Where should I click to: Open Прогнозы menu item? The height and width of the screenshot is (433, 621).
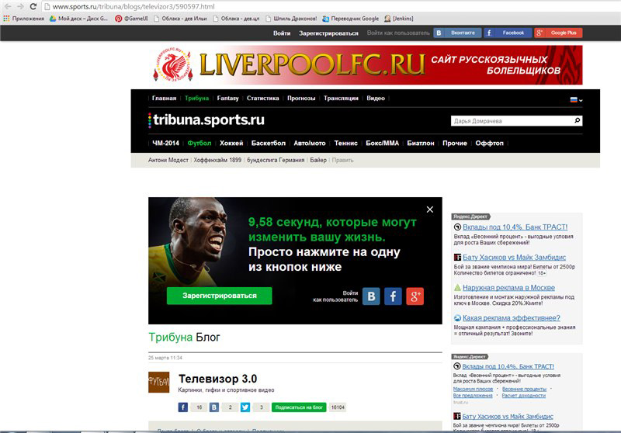tap(301, 98)
